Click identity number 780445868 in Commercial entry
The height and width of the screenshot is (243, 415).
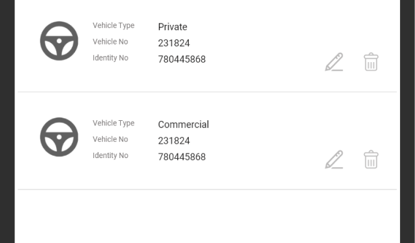[x=182, y=157]
